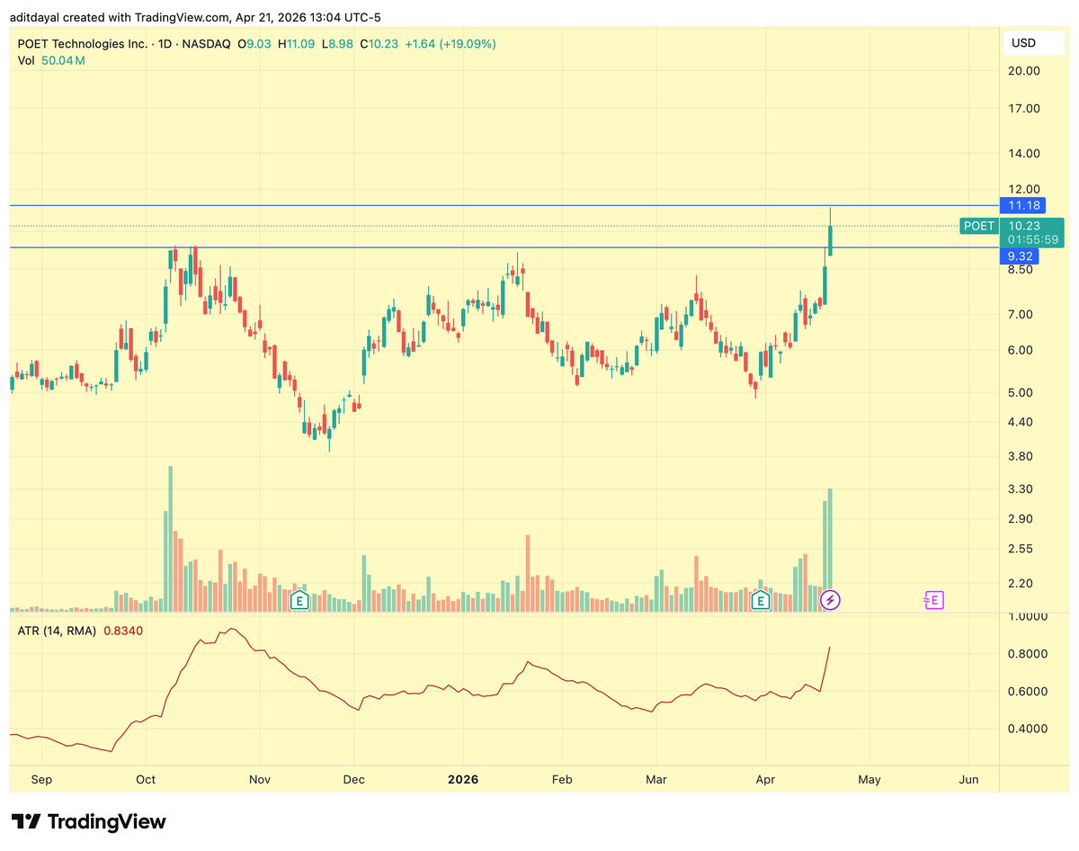Click the May label on time axis
Viewport: 1079px width, 851px height.
869,780
